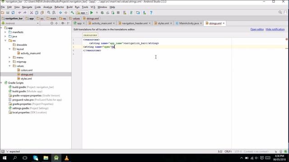Image resolution: width=289 pixels, height=162 pixels.
Task: Expand the menu folder
Action: pyautogui.click(x=10, y=58)
